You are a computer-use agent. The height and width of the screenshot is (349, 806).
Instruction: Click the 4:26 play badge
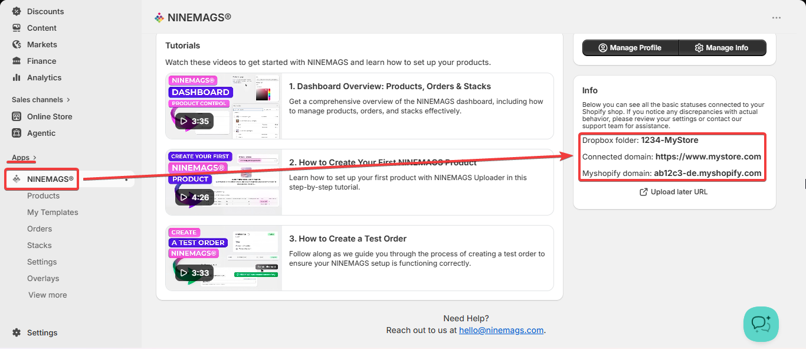pyautogui.click(x=195, y=197)
